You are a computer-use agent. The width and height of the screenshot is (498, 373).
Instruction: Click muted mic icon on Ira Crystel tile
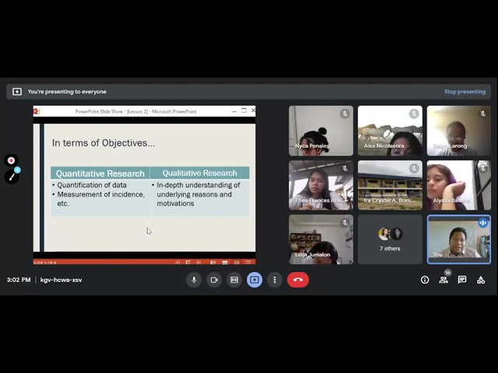click(414, 168)
